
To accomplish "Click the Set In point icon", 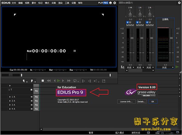I will [24, 81].
